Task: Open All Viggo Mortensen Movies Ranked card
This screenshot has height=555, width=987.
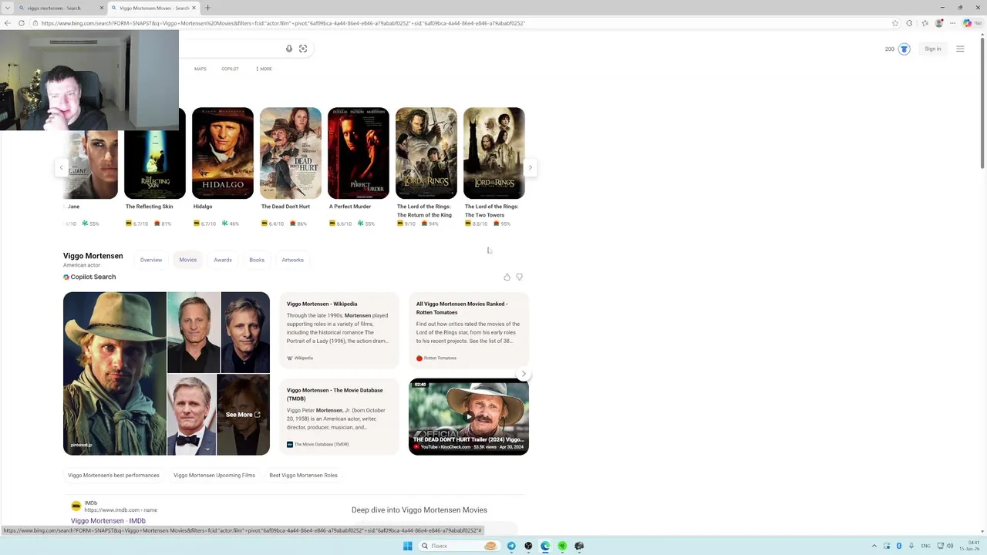Action: 469,331
